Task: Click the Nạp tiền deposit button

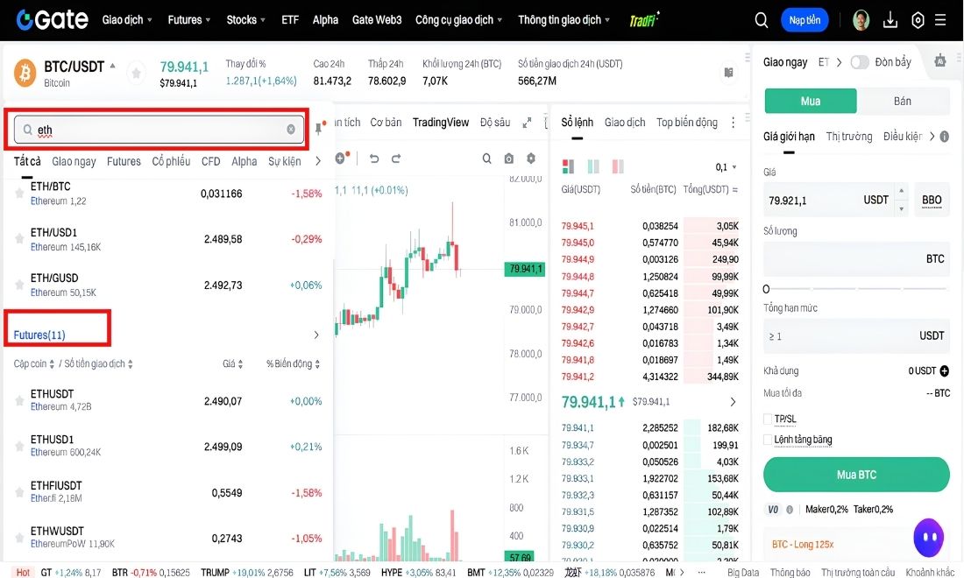Action: (805, 20)
